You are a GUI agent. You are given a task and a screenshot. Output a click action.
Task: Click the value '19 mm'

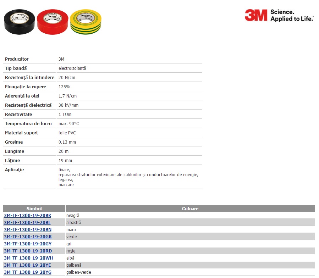tap(65, 161)
